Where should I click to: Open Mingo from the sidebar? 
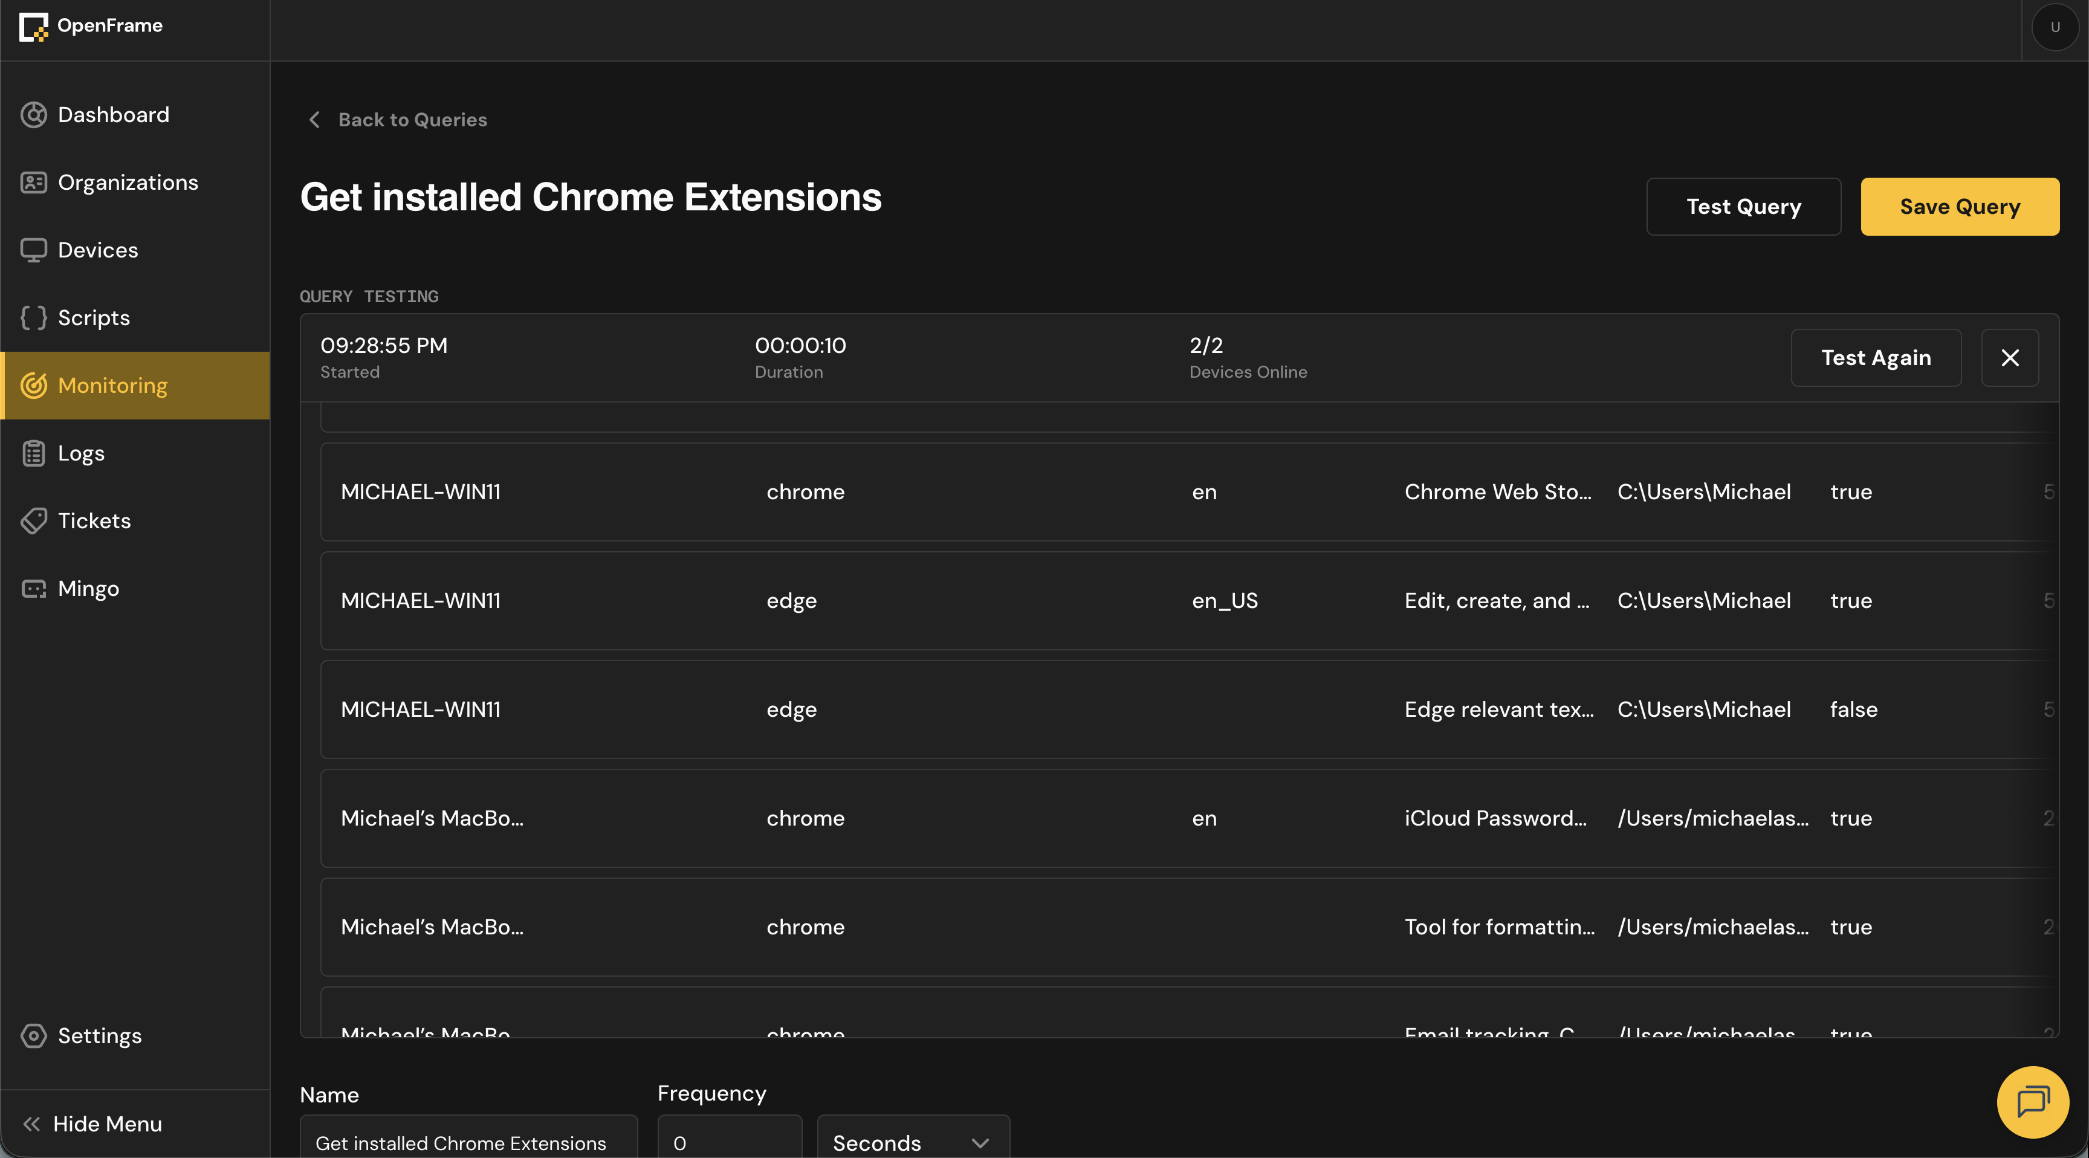(135, 589)
